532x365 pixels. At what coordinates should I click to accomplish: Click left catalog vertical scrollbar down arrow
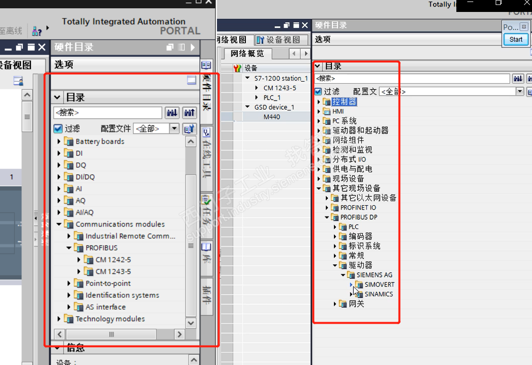coord(191,323)
